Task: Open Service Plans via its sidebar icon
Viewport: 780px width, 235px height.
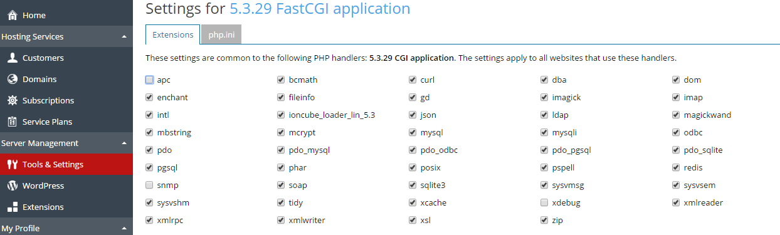Action: click(12, 122)
